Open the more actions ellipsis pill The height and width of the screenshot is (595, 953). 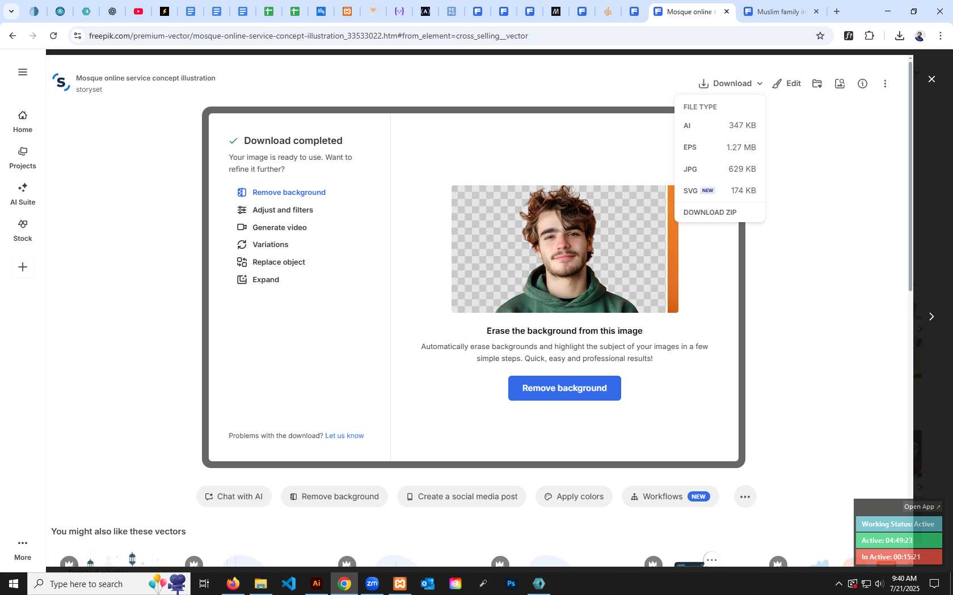745,496
